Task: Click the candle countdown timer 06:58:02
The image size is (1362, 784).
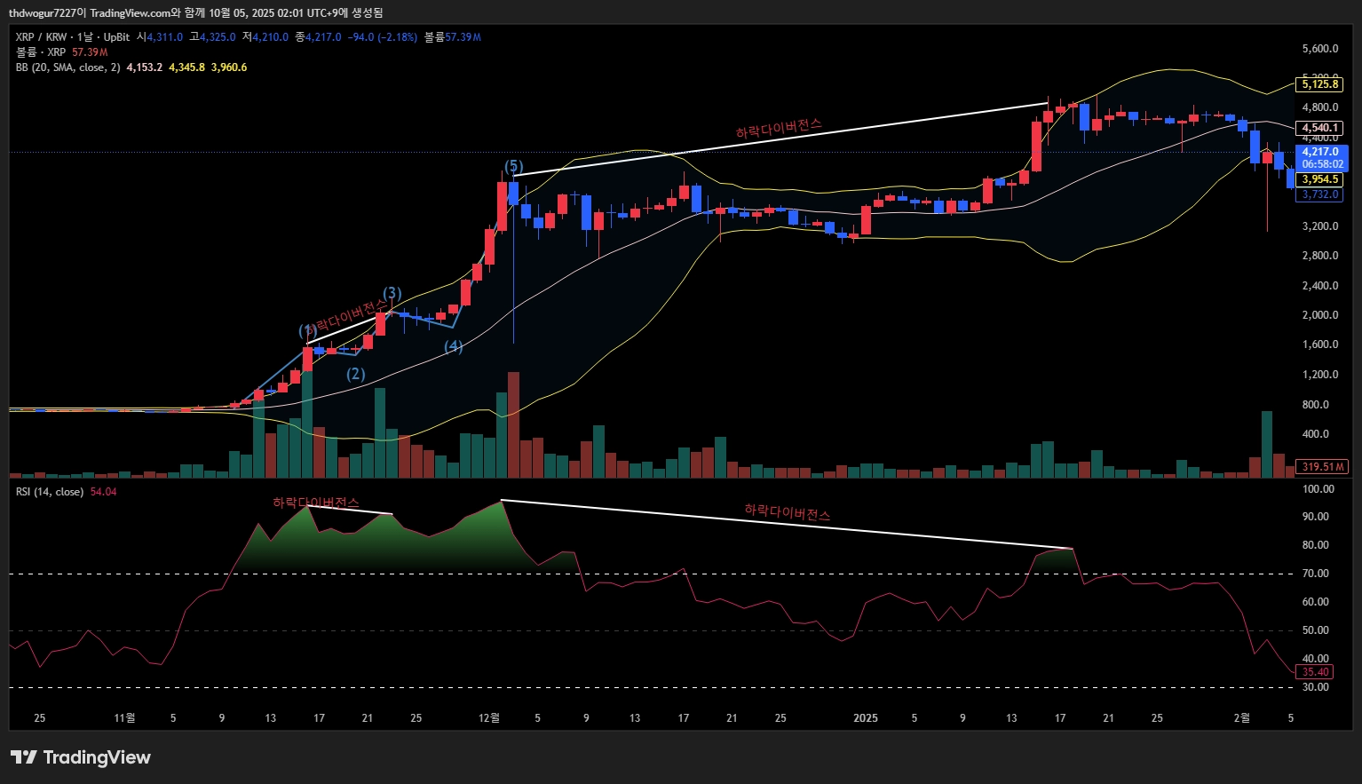Action: (x=1321, y=164)
